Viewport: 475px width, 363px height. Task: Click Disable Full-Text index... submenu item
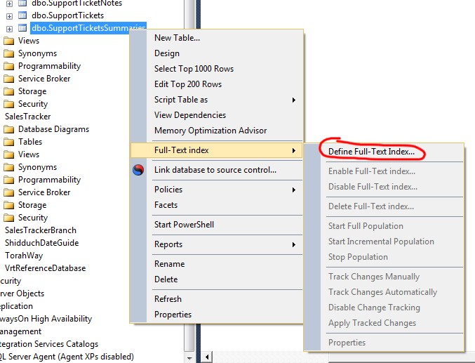pos(373,187)
